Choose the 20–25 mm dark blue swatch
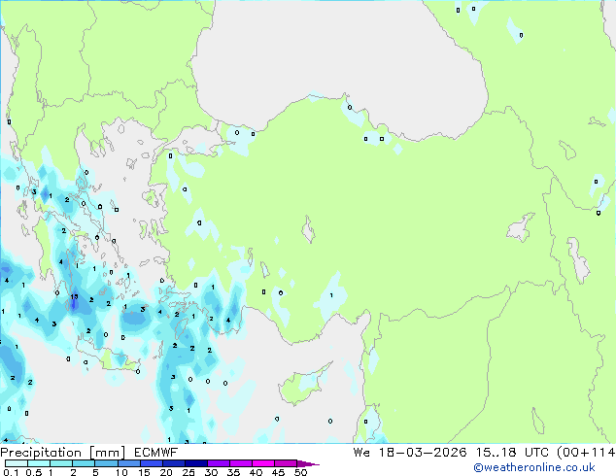The height and width of the screenshot is (476, 616). [173, 463]
